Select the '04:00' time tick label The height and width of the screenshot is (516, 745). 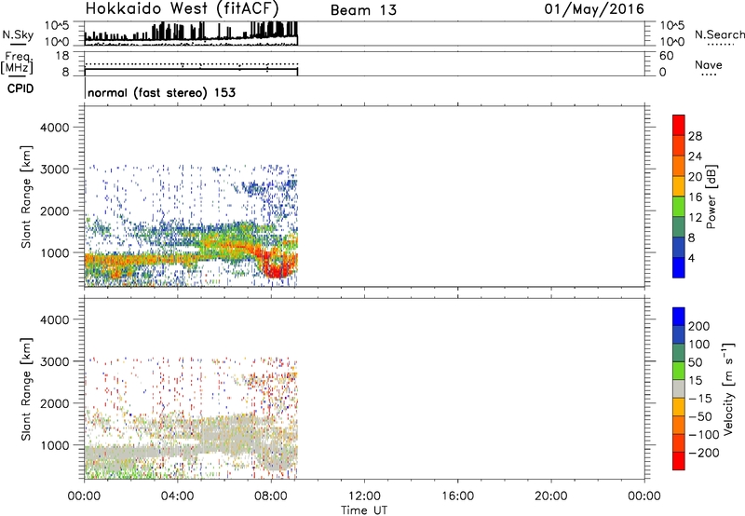178,496
